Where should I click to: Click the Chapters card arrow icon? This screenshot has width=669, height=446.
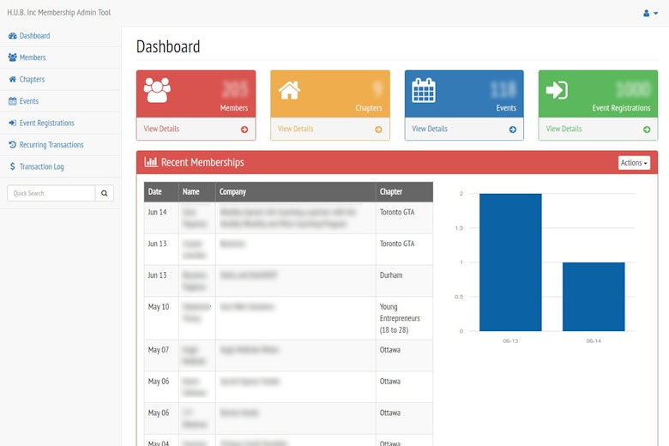tap(378, 130)
